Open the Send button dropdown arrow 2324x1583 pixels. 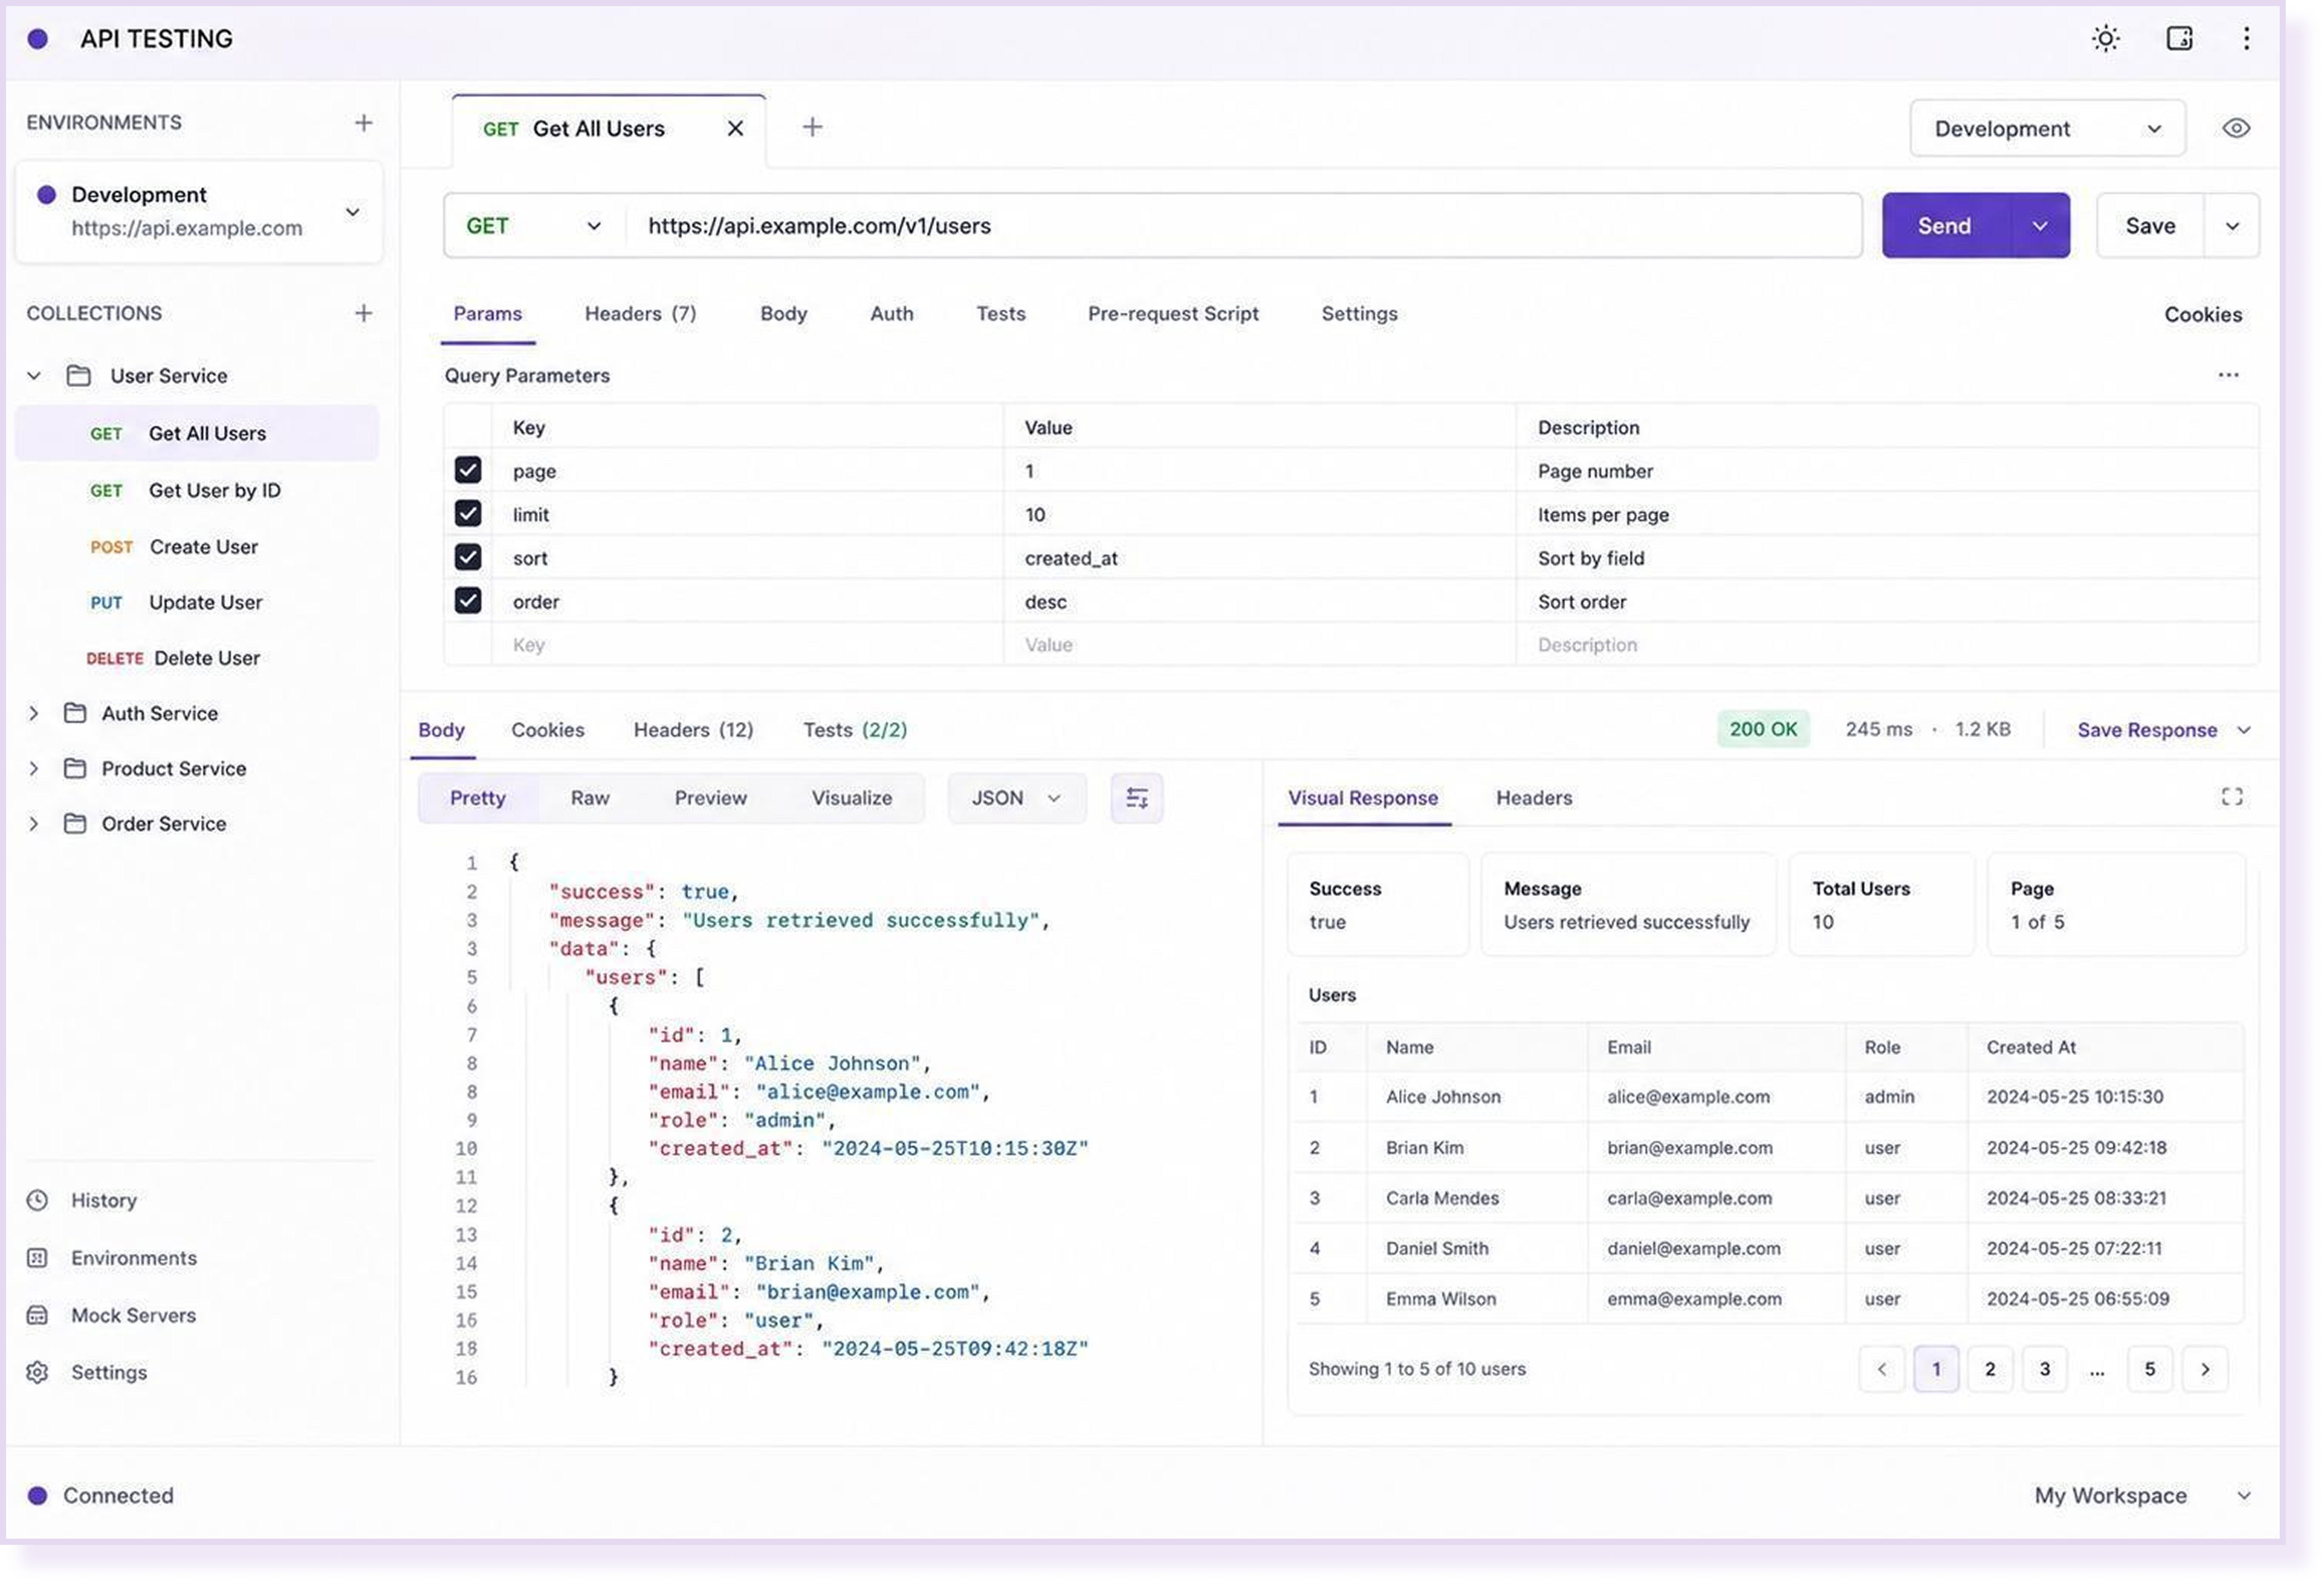click(x=2040, y=226)
